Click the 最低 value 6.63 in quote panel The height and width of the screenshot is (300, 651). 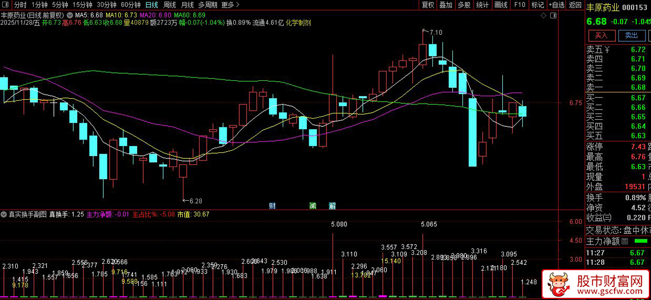pyautogui.click(x=638, y=167)
